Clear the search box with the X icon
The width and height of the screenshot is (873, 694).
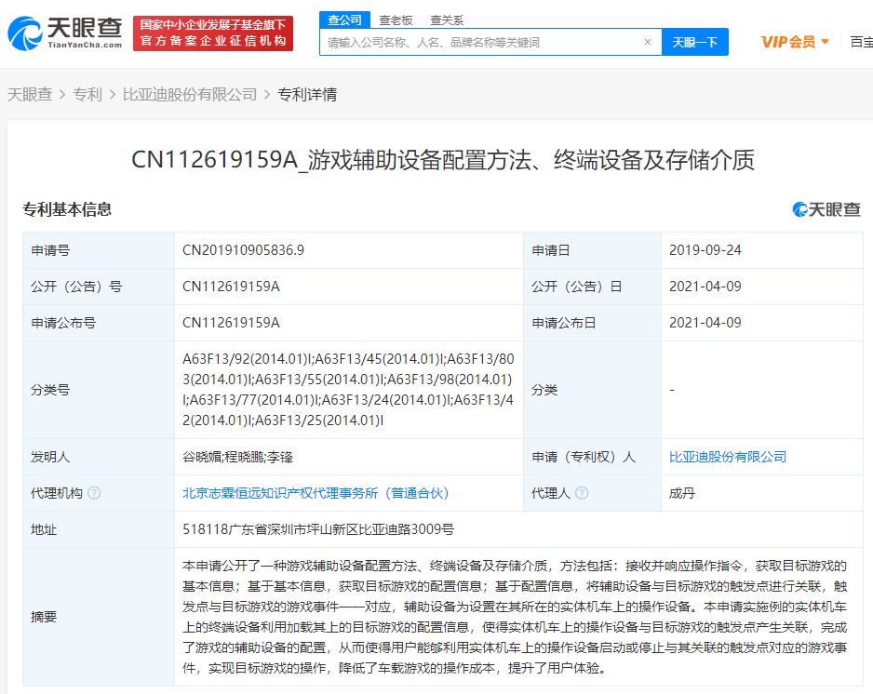648,42
